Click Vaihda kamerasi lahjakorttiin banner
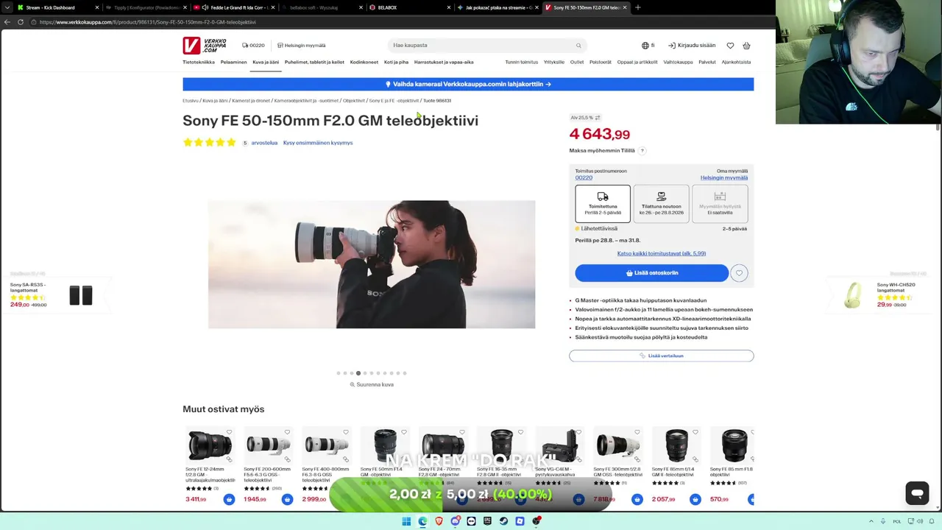This screenshot has height=530, width=942. [468, 84]
